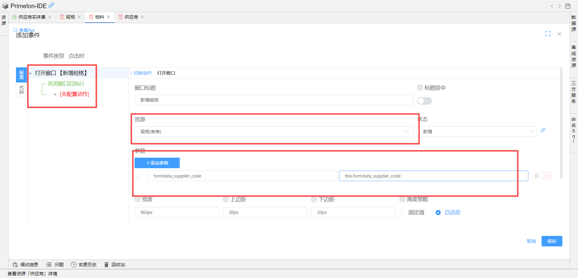578x278 pixels.
Task: Click the 窗口标题 input field
Action: pyautogui.click(x=273, y=100)
